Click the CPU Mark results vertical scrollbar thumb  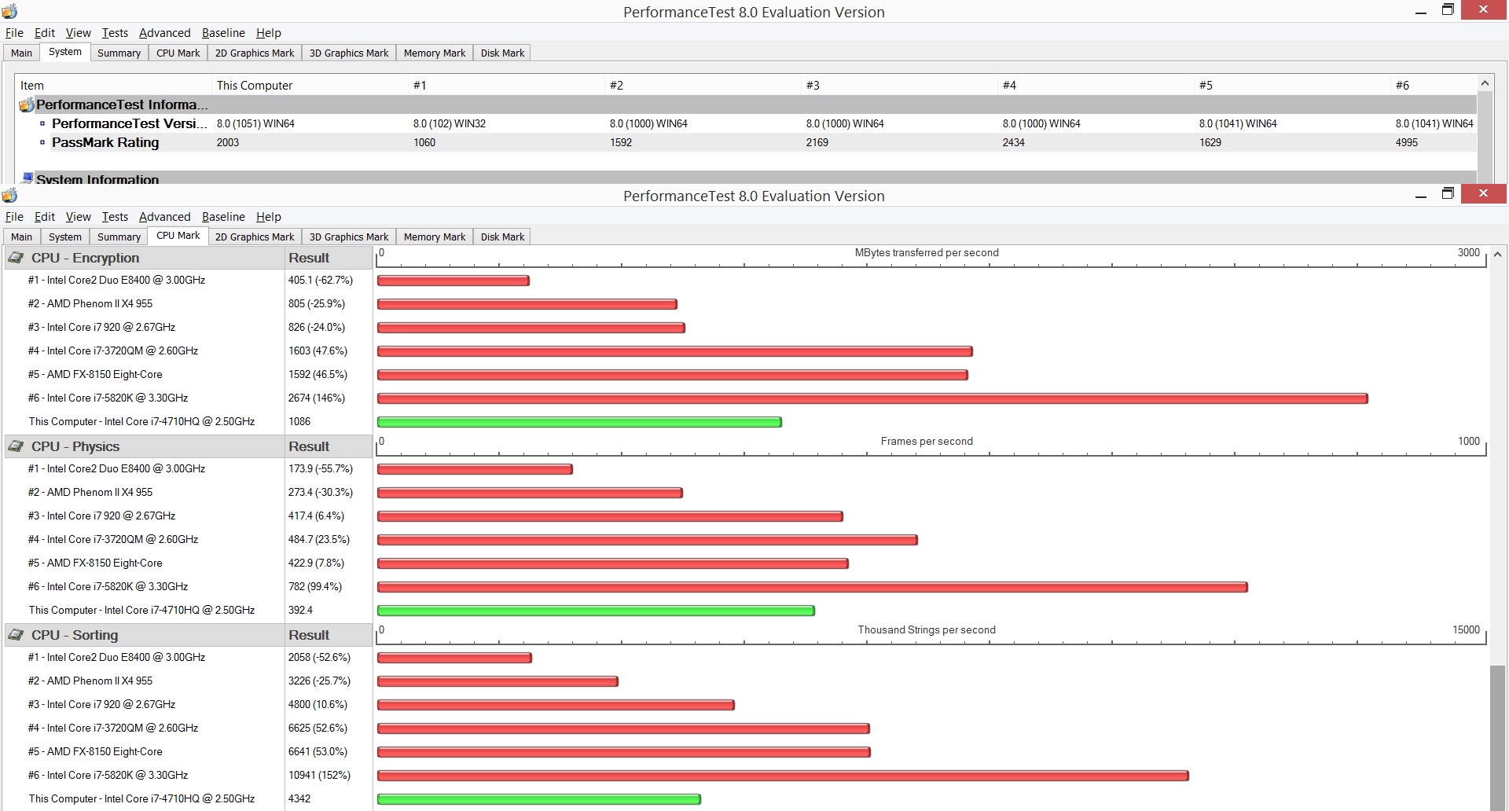[1498, 737]
